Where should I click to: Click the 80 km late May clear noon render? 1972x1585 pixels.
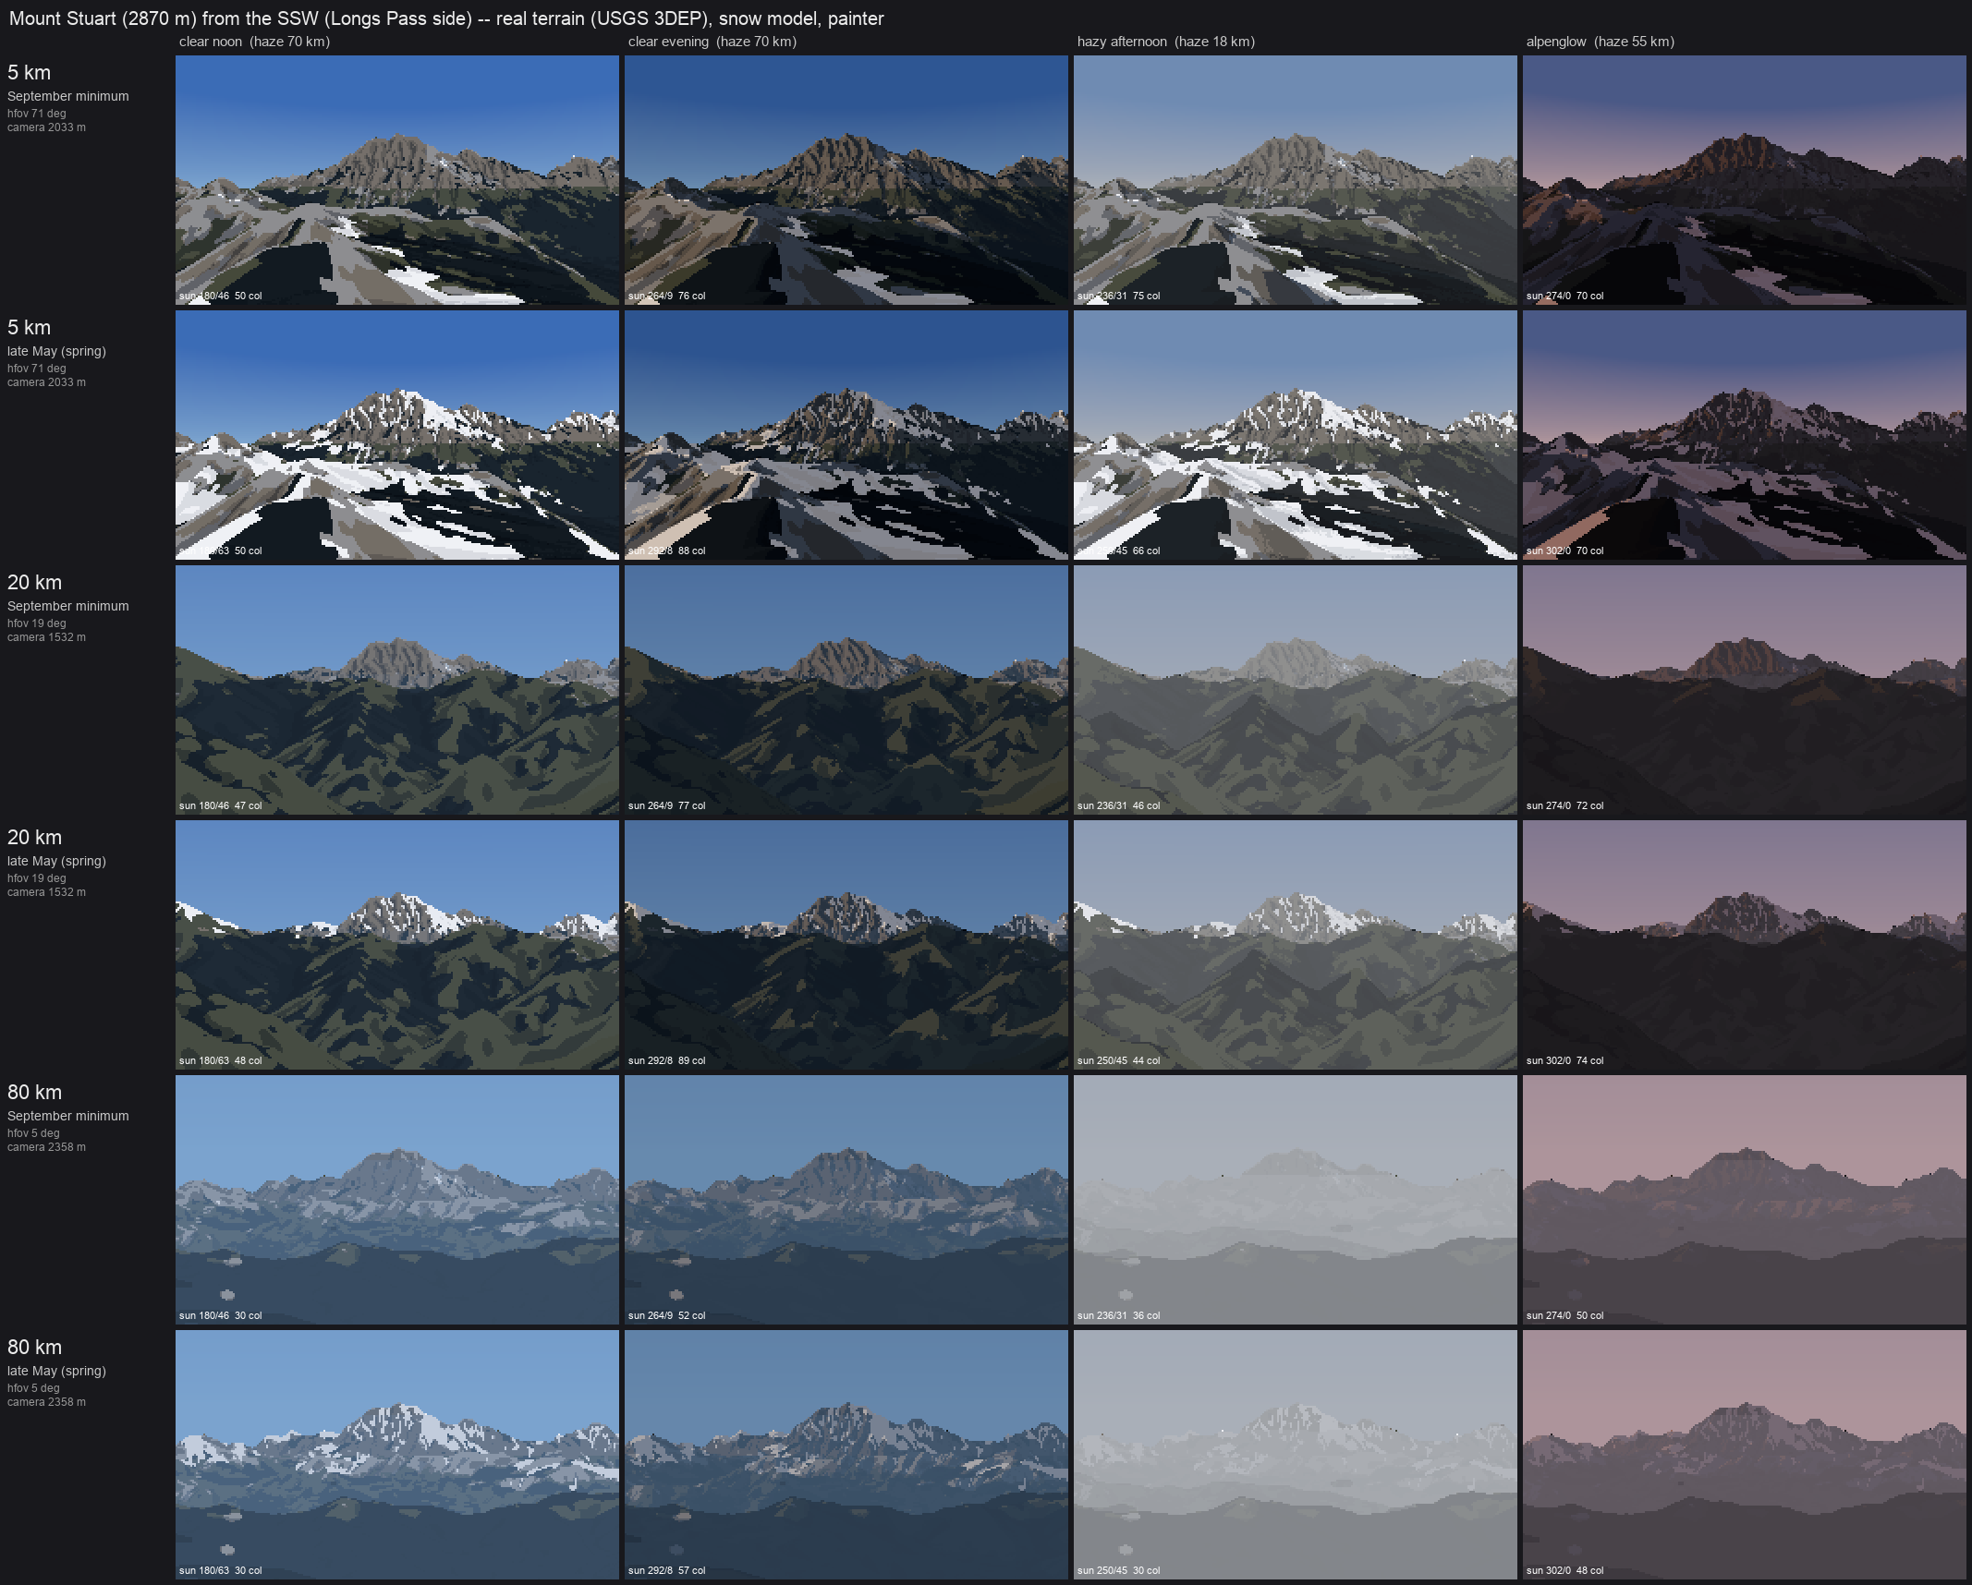pyautogui.click(x=397, y=1455)
